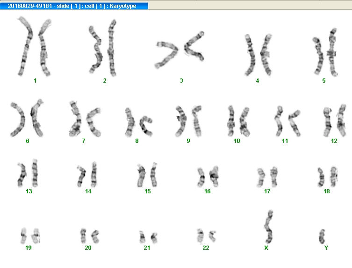Click the green label "13"

29,191
